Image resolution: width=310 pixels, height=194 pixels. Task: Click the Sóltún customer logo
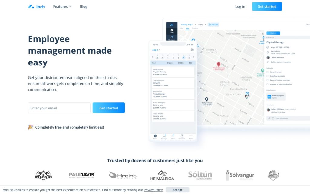[x=200, y=175]
